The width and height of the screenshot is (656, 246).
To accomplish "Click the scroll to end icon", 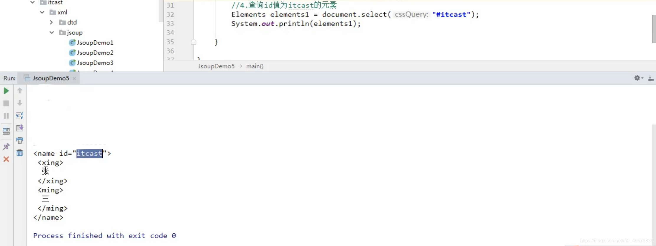I will 20,128.
